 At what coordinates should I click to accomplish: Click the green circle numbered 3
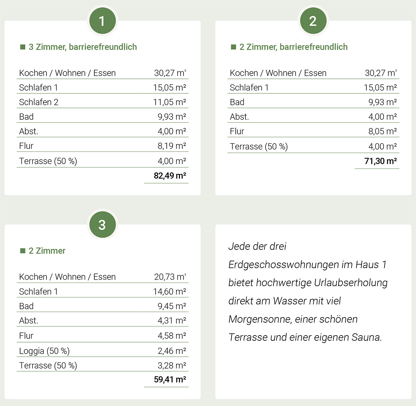pos(102,225)
